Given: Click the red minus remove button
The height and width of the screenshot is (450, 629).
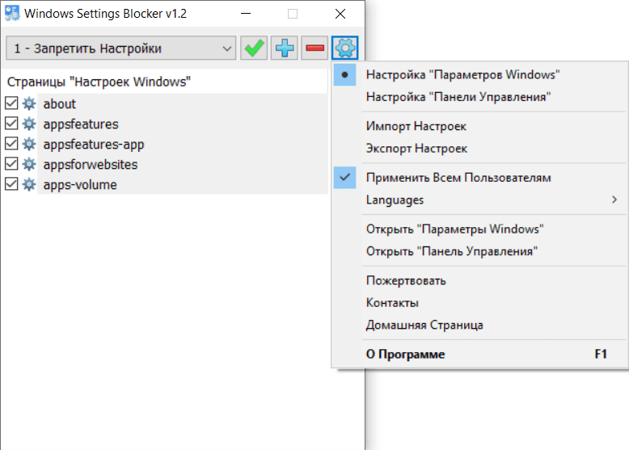Looking at the screenshot, I should coord(314,48).
